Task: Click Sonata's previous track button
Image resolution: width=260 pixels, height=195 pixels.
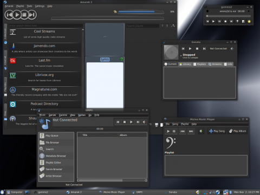Action: [x=183, y=49]
